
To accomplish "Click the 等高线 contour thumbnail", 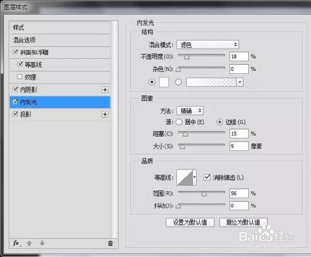I will point(185,177).
